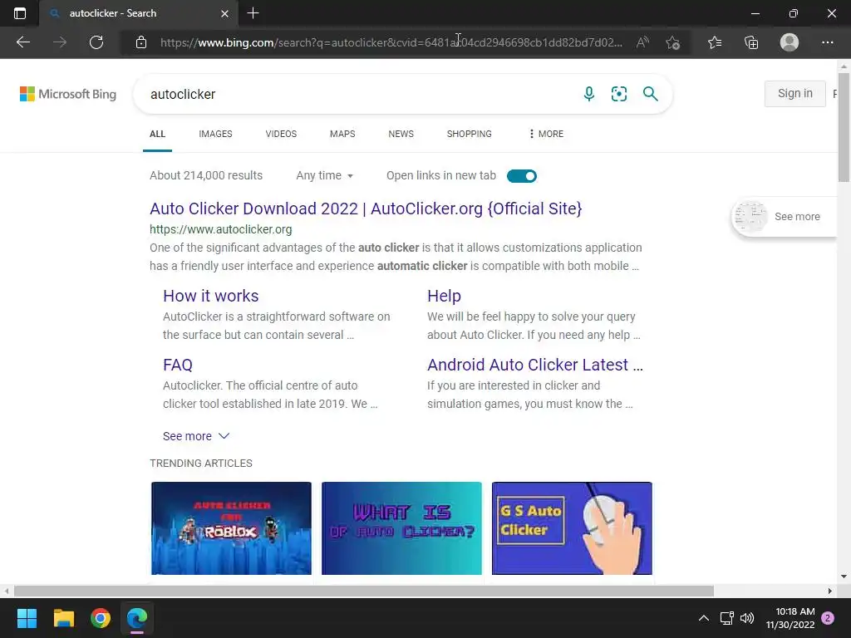The height and width of the screenshot is (638, 851).
Task: Click vertical scrollbar up arrow
Action: pos(844,66)
